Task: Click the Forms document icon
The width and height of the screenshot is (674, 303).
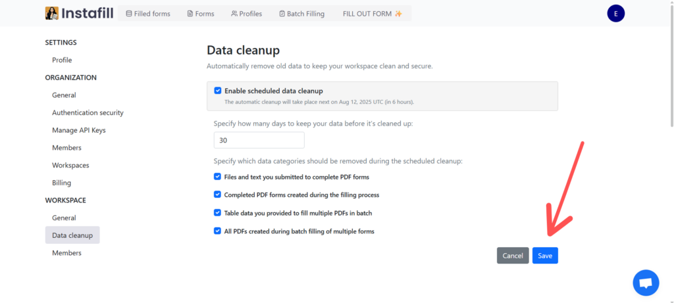Action: pyautogui.click(x=190, y=14)
